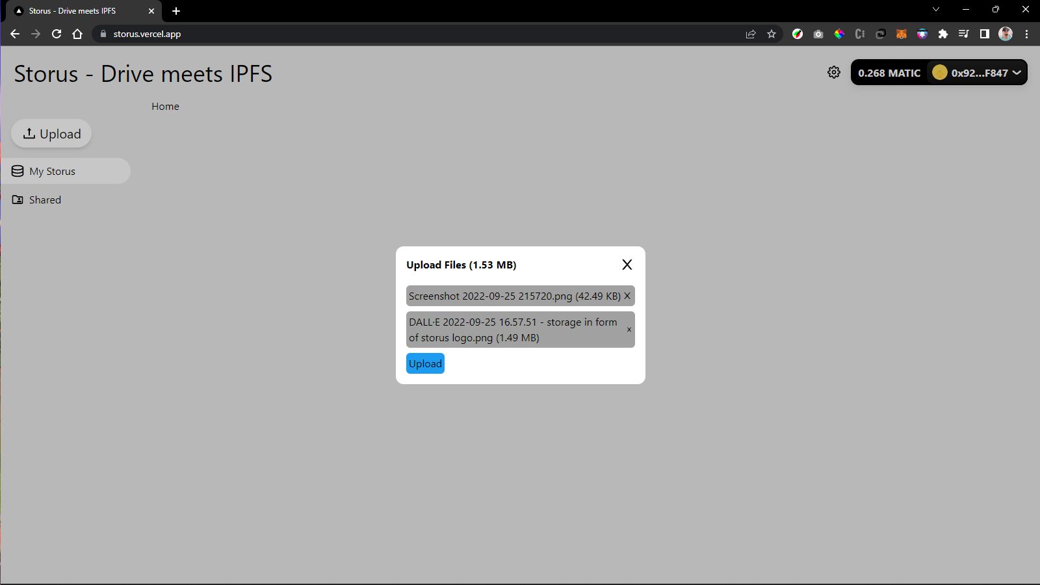
Task: Close the Upload Files dialog
Action: (x=627, y=265)
